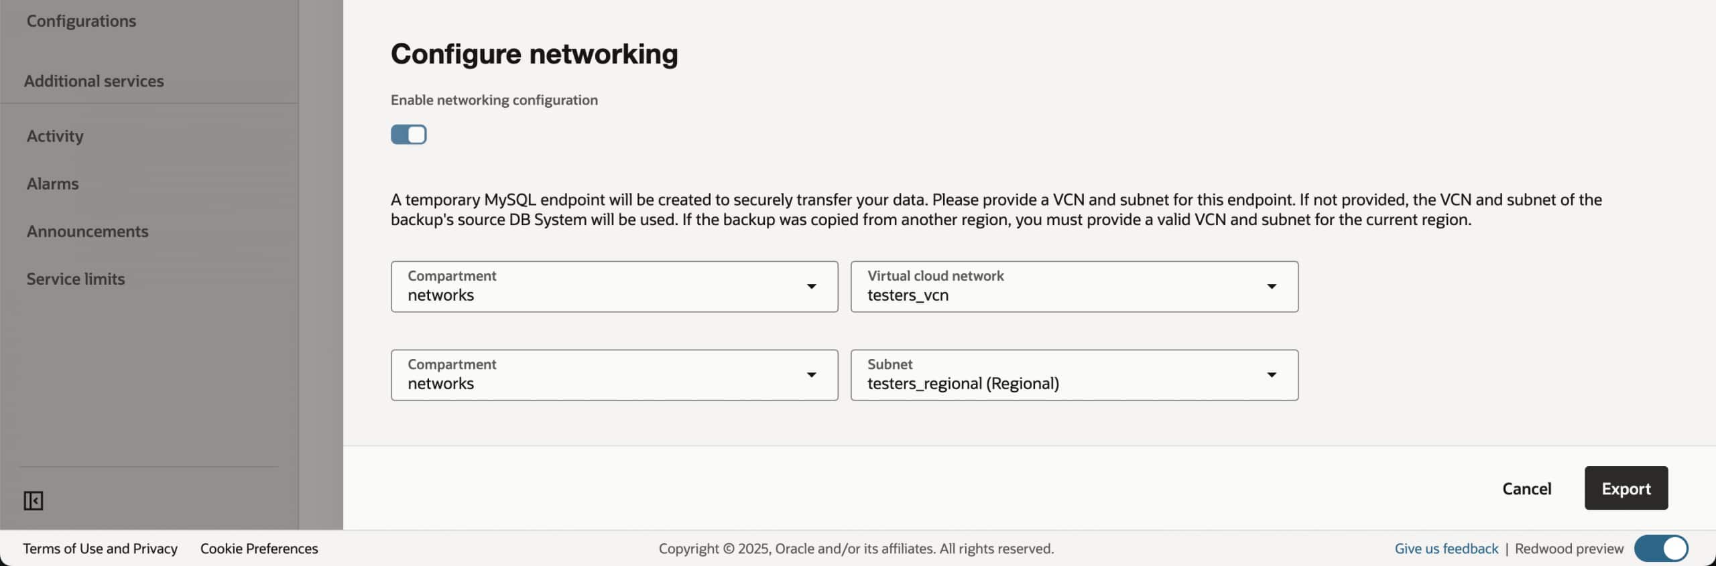1716x566 pixels.
Task: Click the Export button
Action: 1626,488
